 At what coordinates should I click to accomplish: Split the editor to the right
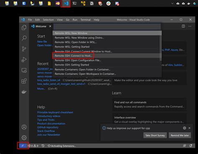[183, 26]
